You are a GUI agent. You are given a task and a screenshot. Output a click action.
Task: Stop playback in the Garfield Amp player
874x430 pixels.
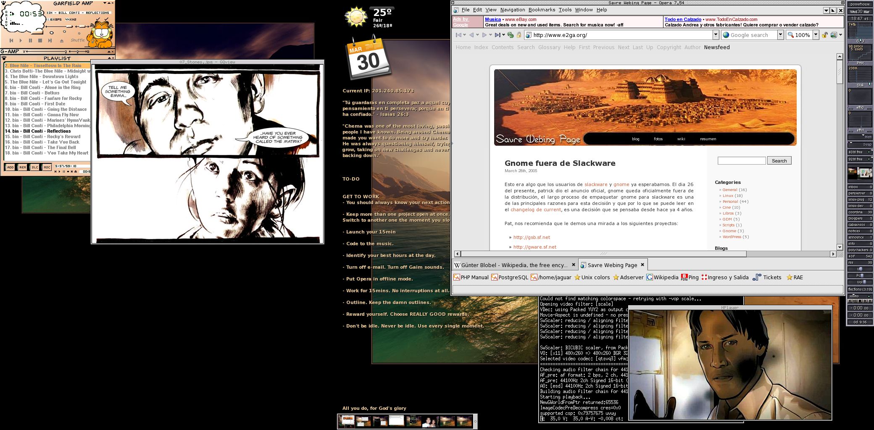[40, 41]
